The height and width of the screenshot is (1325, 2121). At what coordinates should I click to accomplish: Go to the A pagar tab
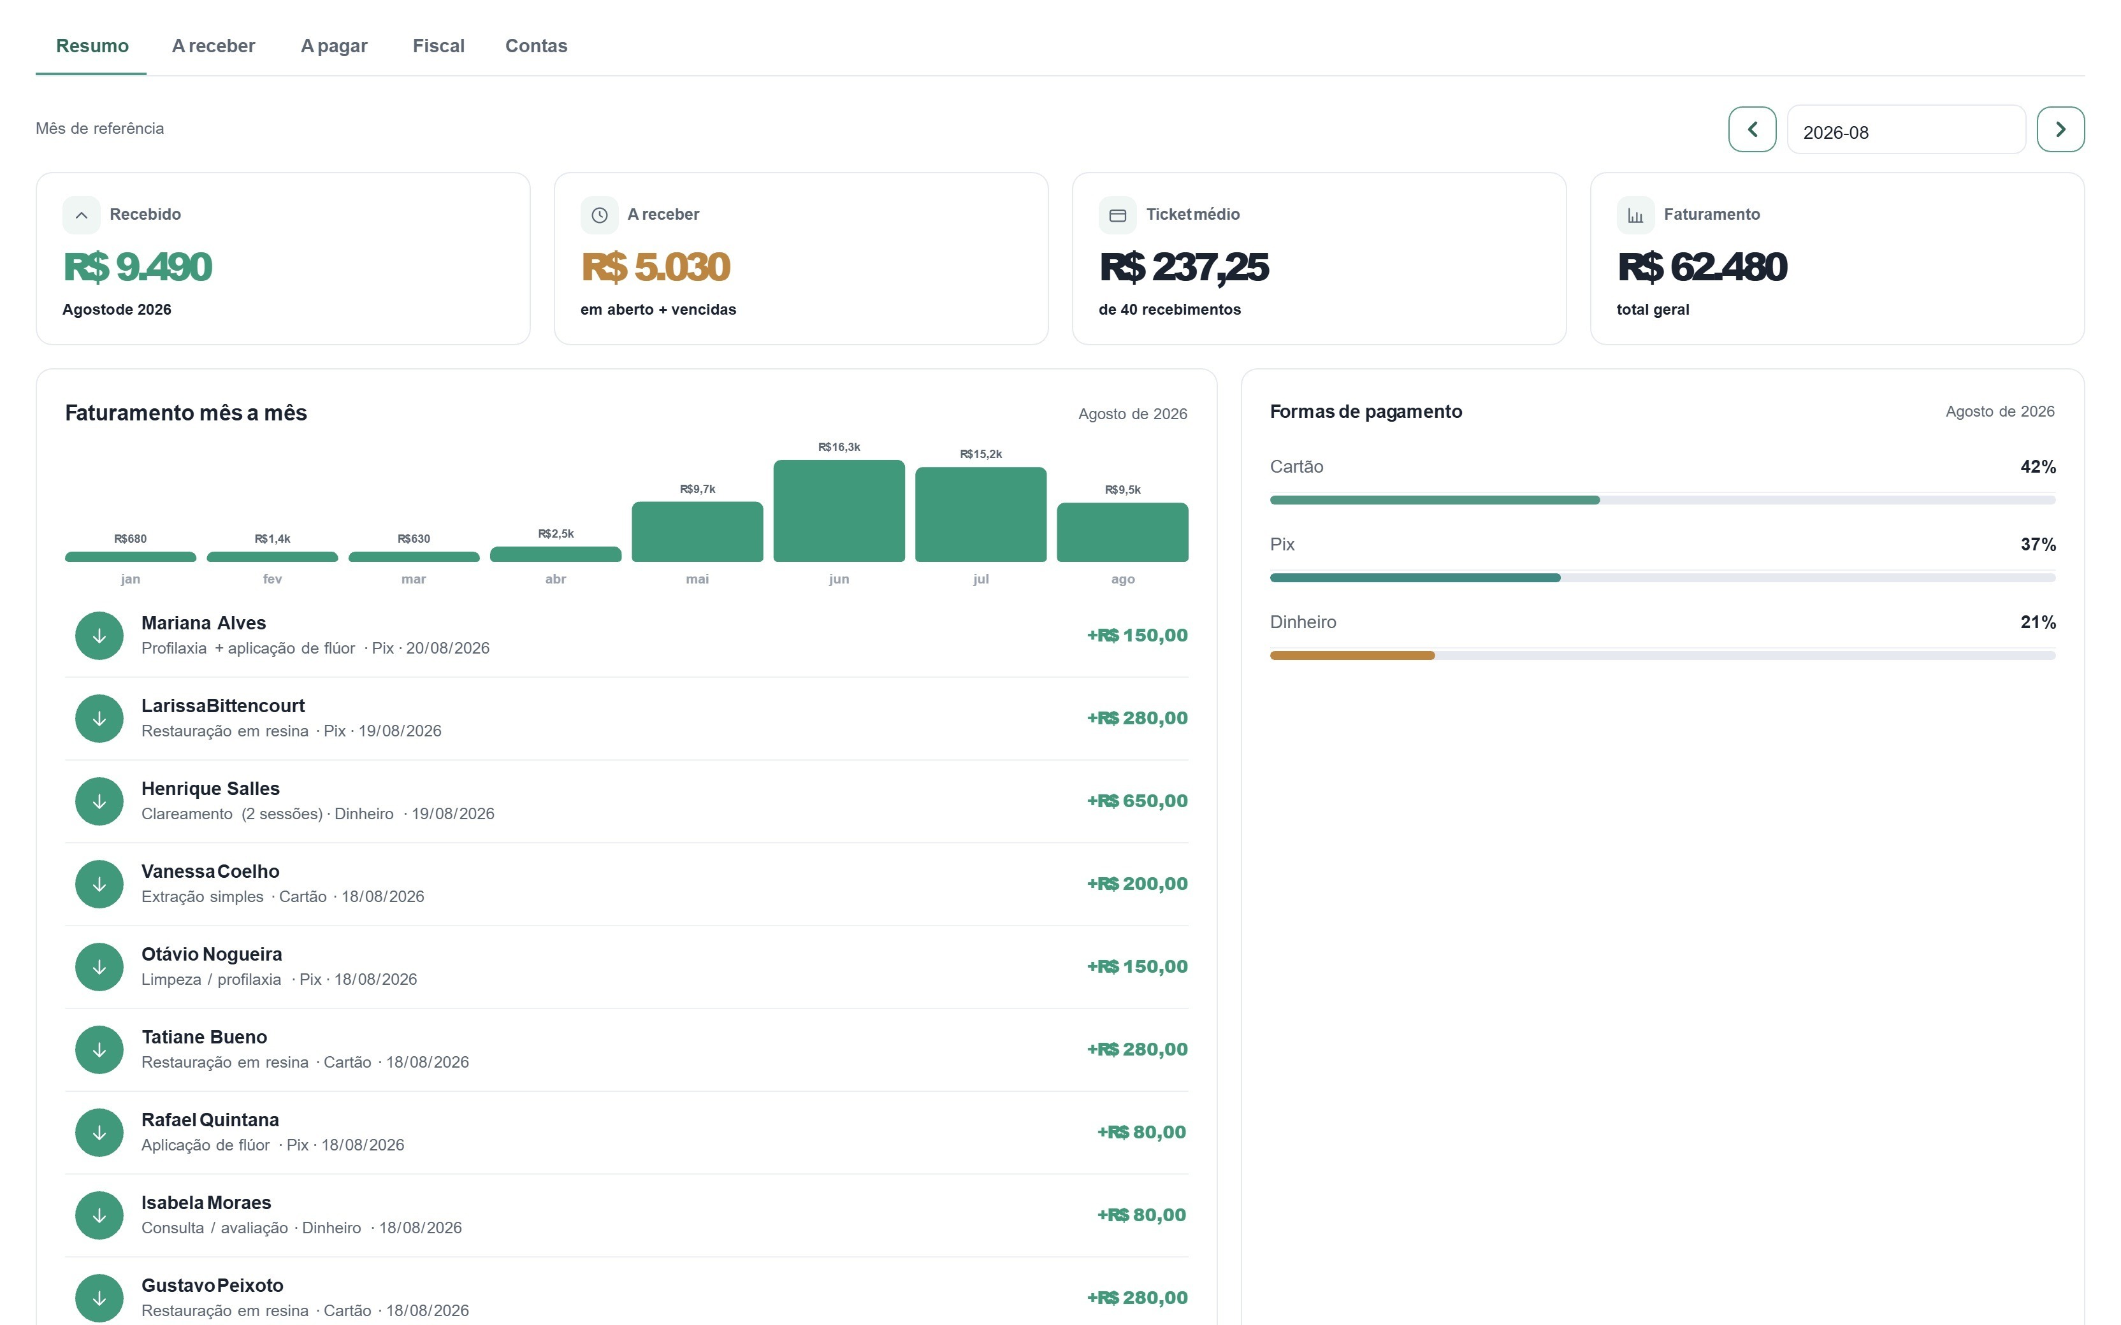point(334,46)
